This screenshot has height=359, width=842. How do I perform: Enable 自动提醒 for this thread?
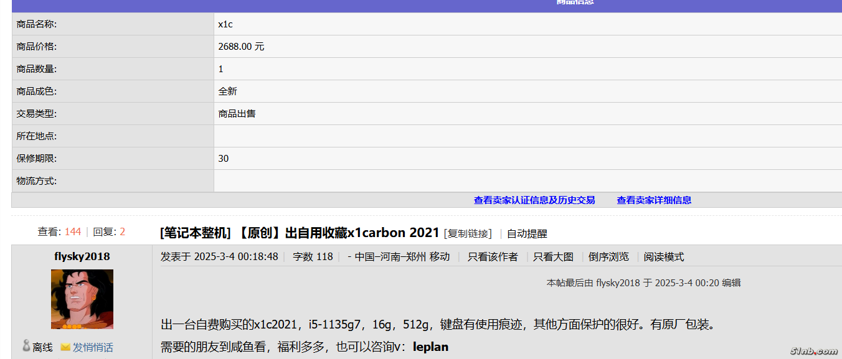527,234
